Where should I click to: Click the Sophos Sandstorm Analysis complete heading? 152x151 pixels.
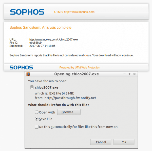tap(41, 27)
